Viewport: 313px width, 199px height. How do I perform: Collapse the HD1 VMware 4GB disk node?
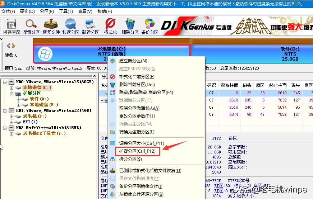point(5,110)
